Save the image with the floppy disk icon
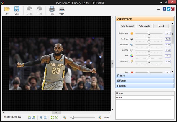177x122 pixels. coord(17,9)
